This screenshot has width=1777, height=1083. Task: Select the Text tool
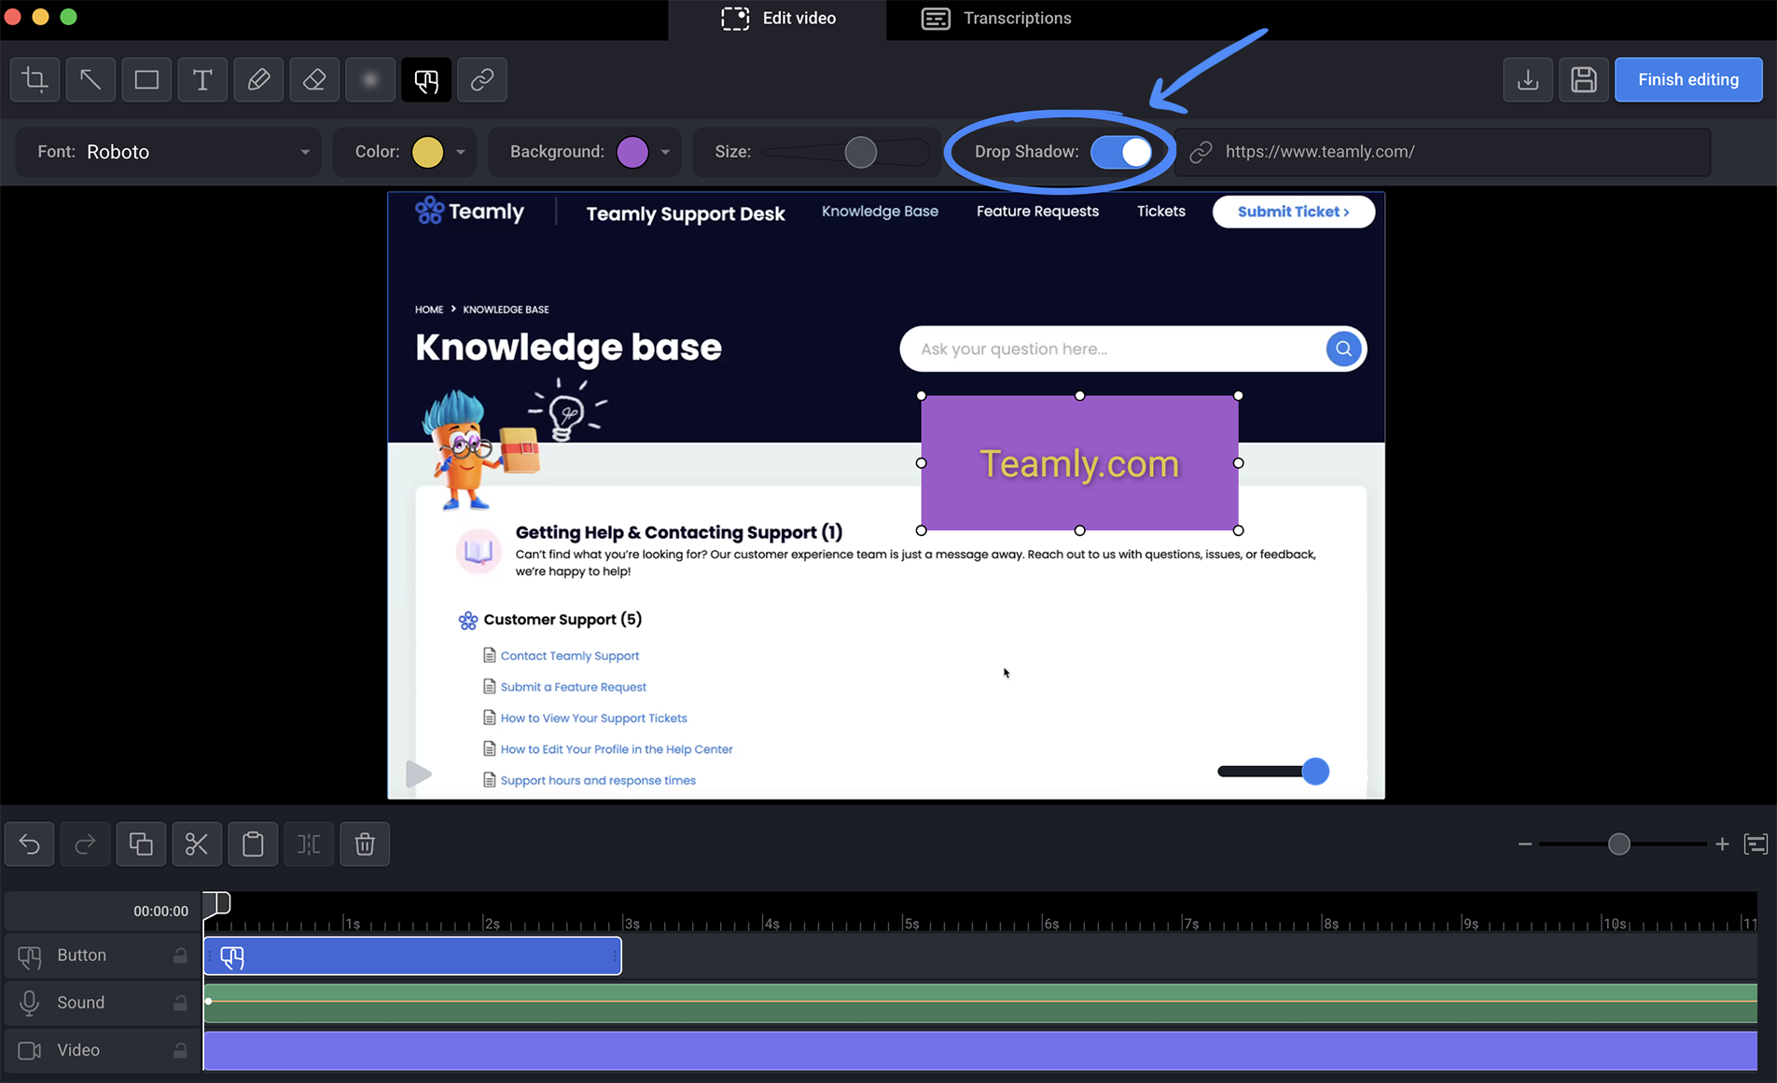coord(202,79)
